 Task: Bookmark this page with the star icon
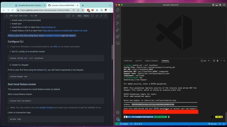83,10
